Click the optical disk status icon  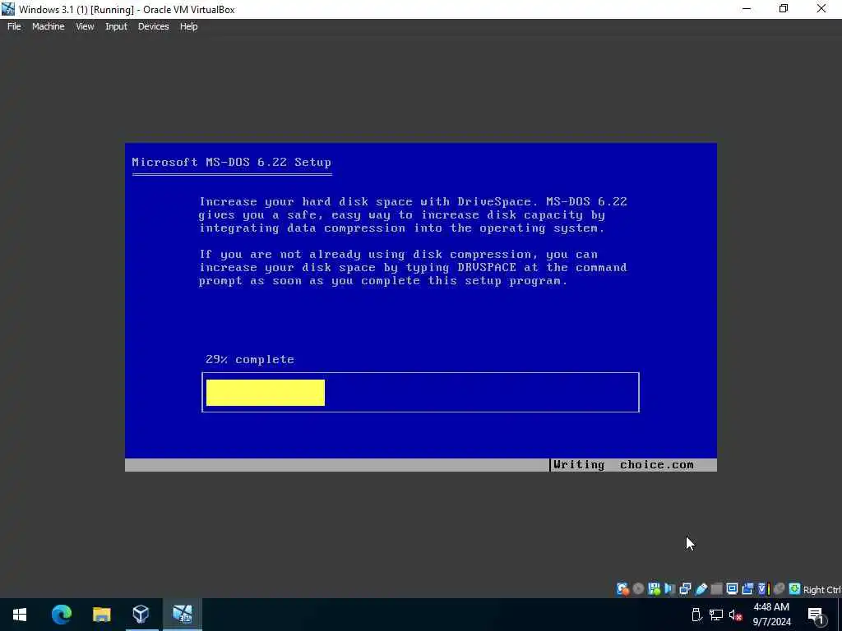(x=638, y=589)
